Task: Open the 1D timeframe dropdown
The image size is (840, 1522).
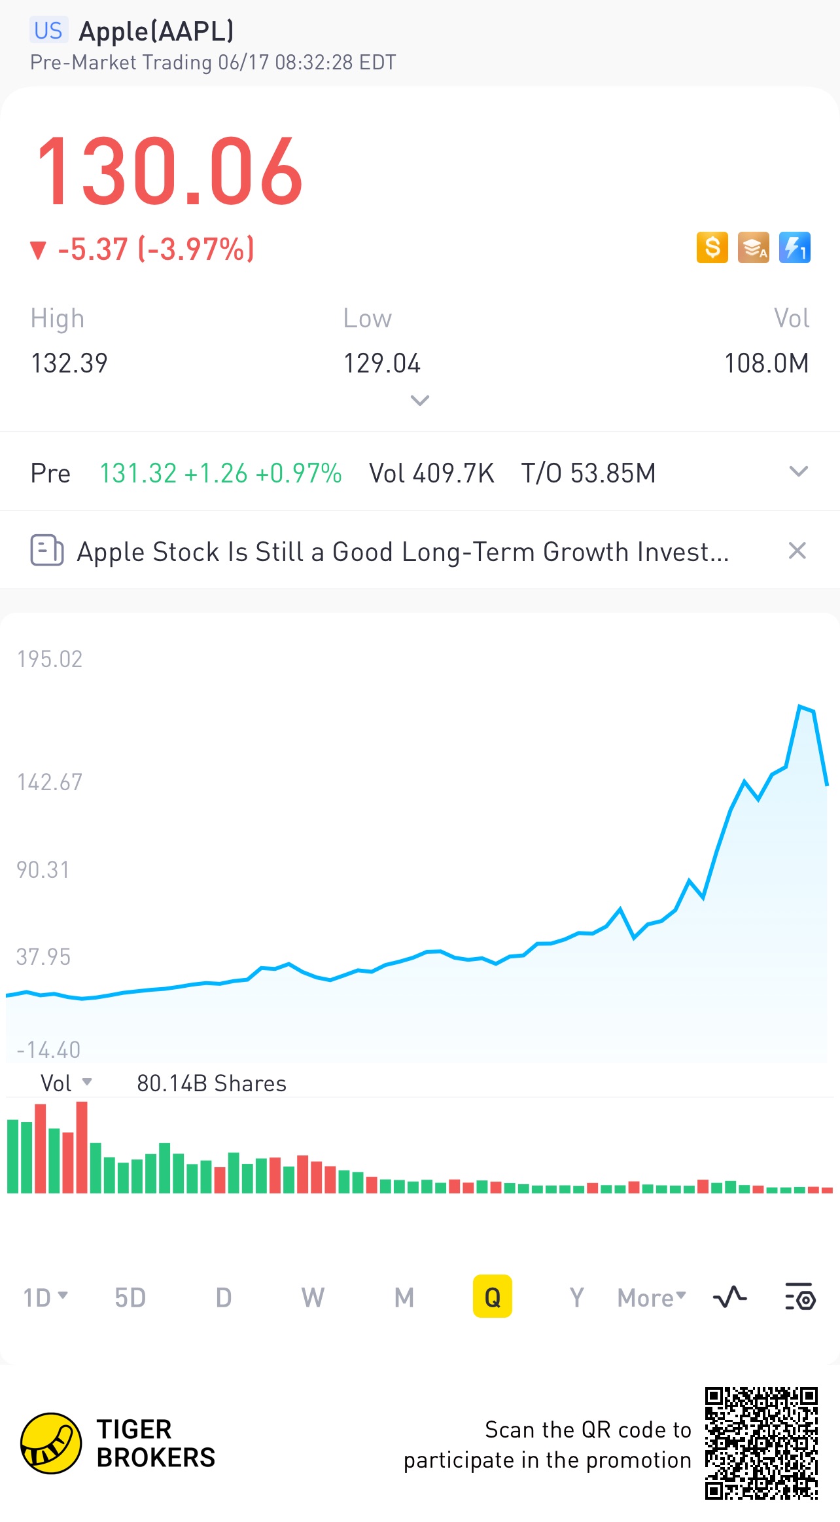Action: 45,1297
